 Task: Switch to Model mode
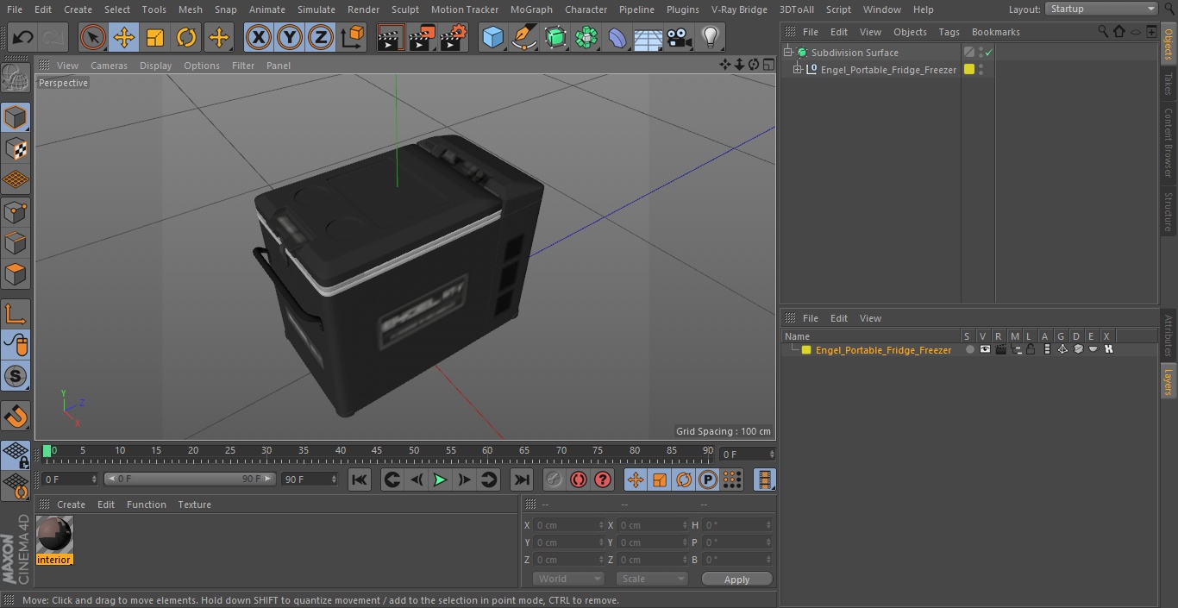pos(16,117)
